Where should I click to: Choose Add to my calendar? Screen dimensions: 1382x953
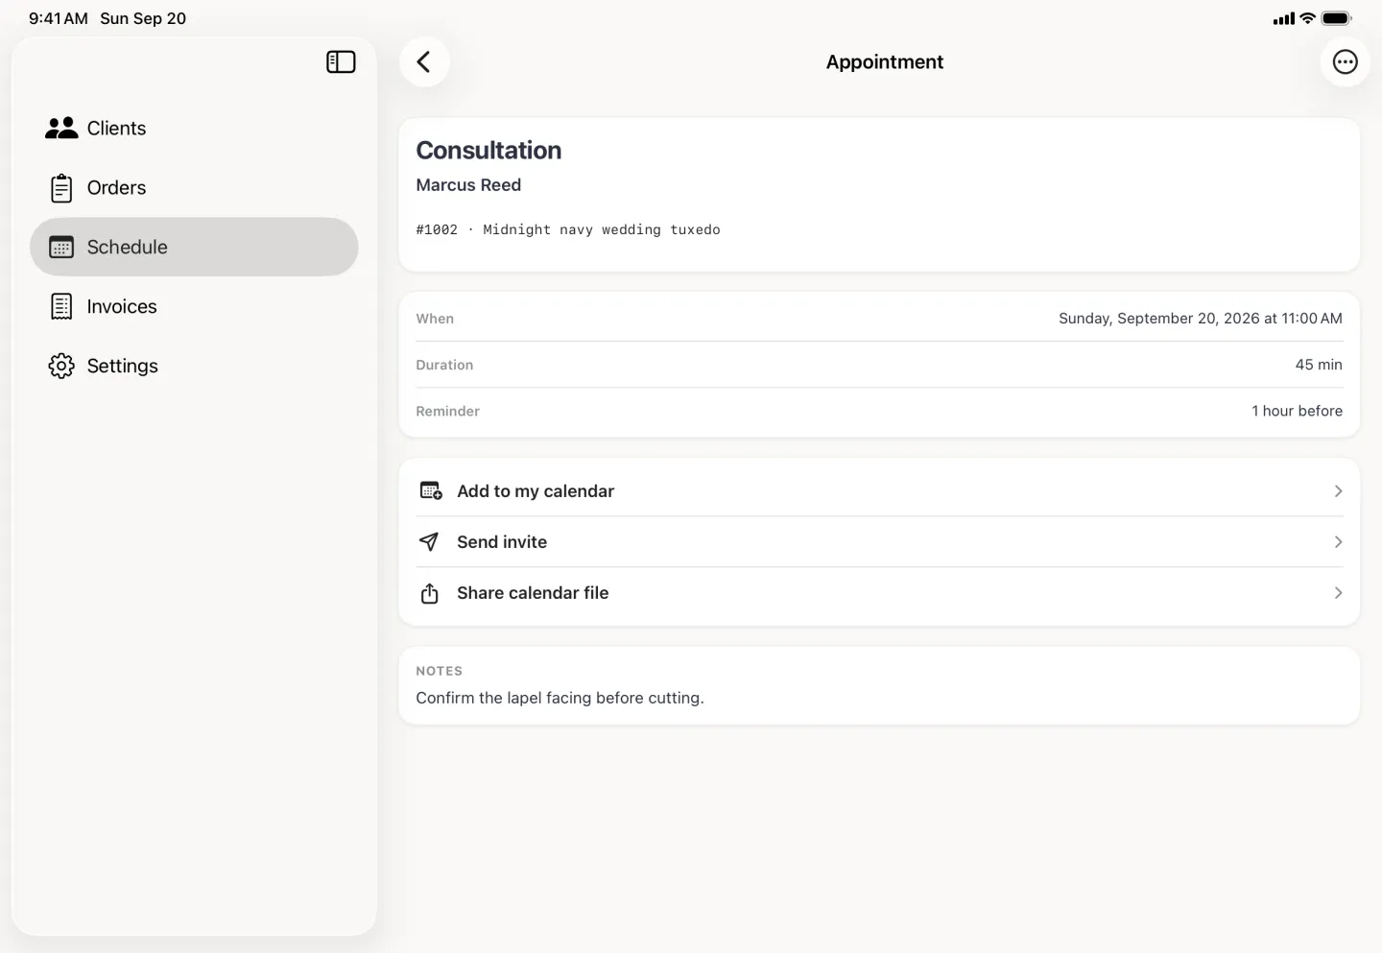coord(879,491)
